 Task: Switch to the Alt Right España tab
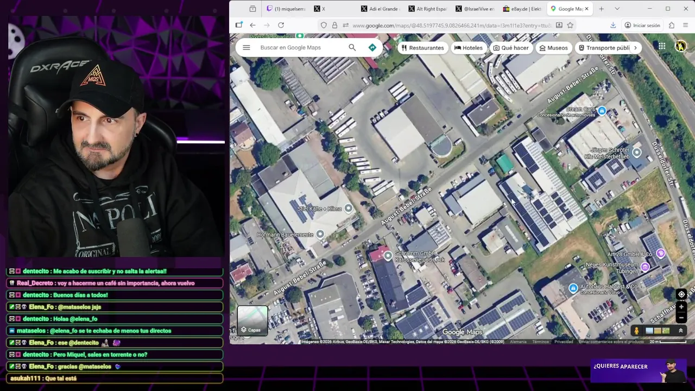pyautogui.click(x=427, y=9)
